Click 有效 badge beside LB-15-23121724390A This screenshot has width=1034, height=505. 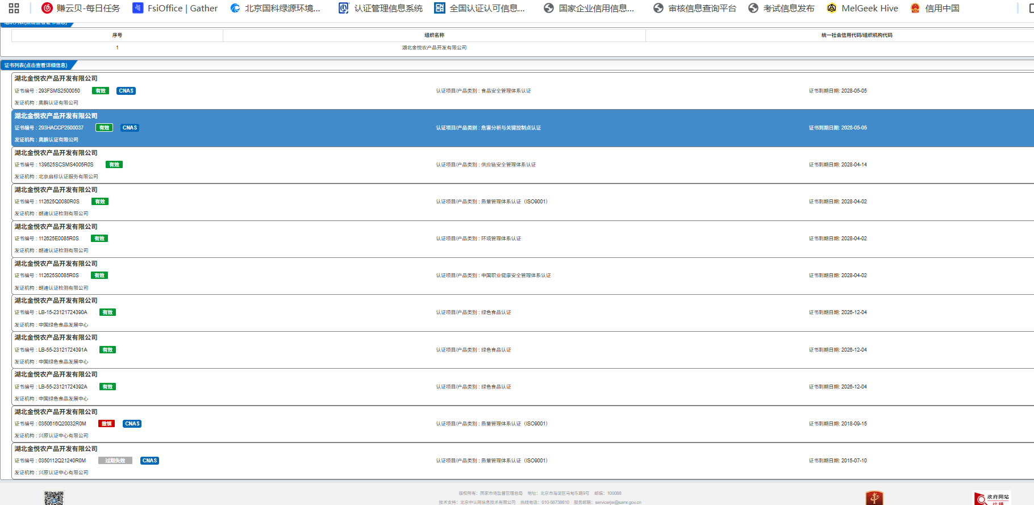[107, 312]
